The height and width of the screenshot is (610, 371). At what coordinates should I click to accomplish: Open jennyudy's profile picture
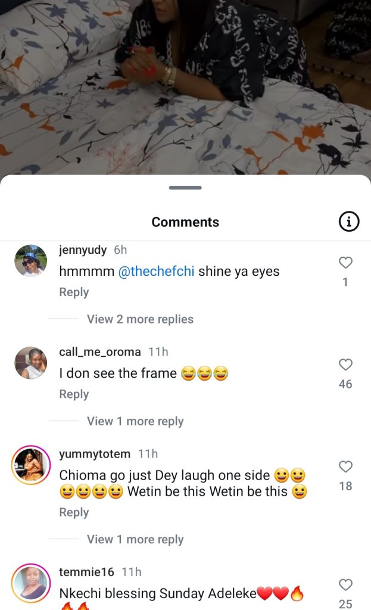tap(30, 261)
